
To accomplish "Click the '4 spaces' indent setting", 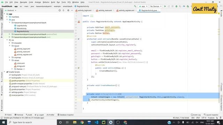I will 211,118.
